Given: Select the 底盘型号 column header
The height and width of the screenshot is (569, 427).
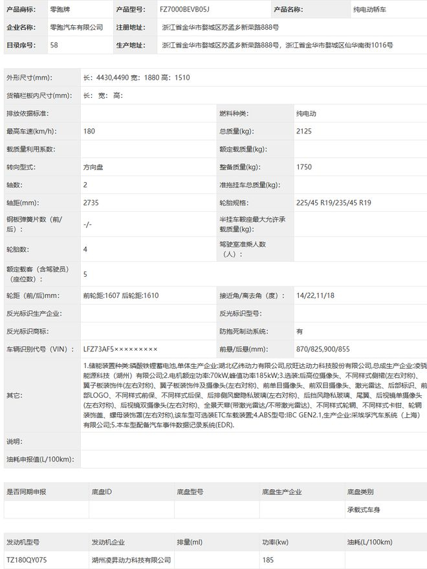Looking at the screenshot, I should click(x=190, y=492).
